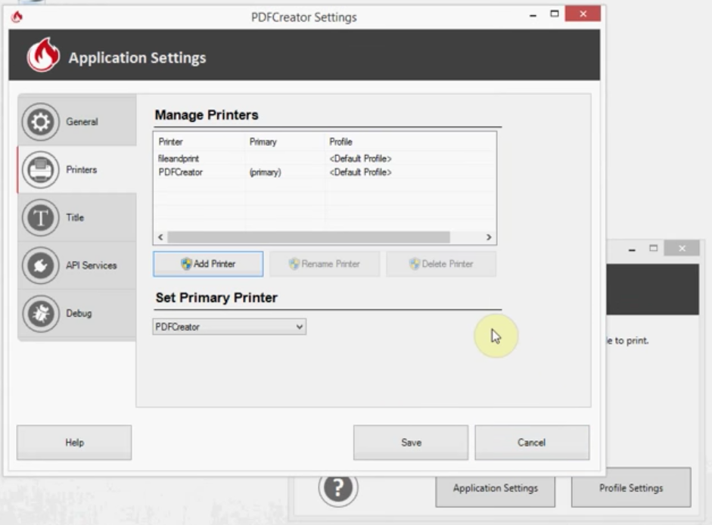The height and width of the screenshot is (525, 712).
Task: Click the shield icon on Add Printer
Action: tap(186, 264)
